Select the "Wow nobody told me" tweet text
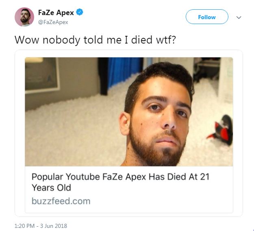Screen dimensions: 254x234 (95, 40)
